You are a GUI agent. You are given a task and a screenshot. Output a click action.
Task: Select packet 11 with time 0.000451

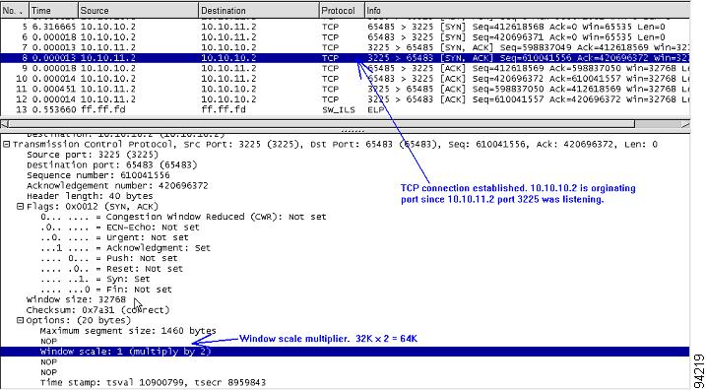[345, 90]
